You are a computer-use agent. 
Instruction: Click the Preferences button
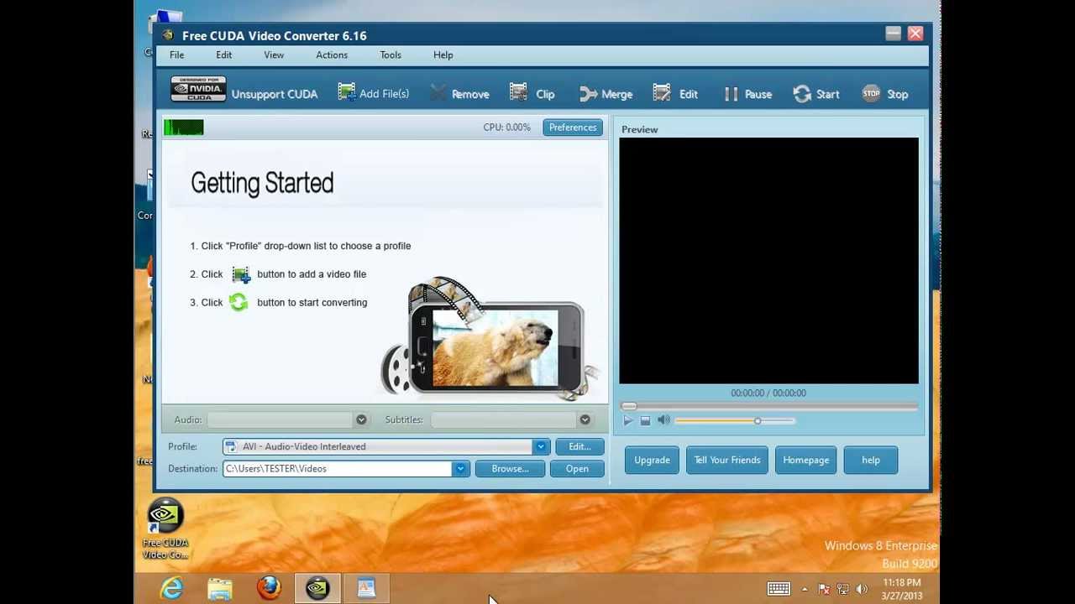pos(573,128)
